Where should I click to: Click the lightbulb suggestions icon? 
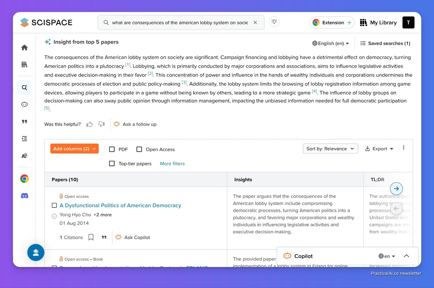pyautogui.click(x=274, y=22)
